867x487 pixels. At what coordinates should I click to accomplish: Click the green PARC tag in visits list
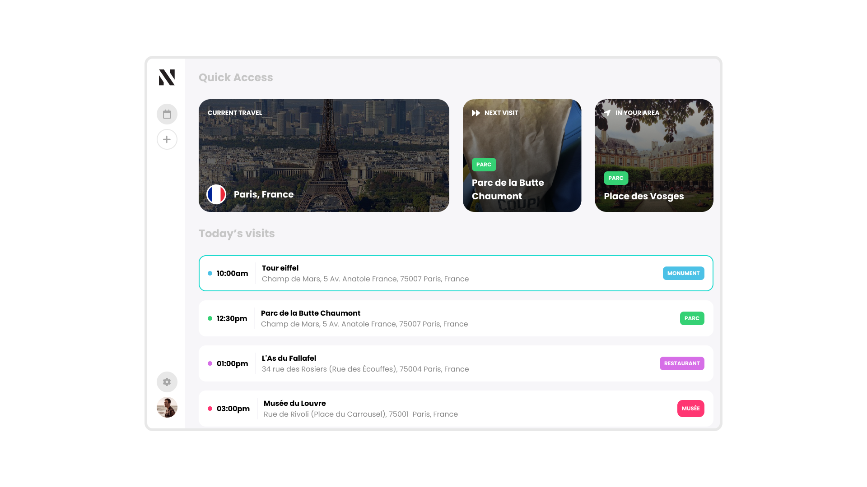(x=692, y=318)
